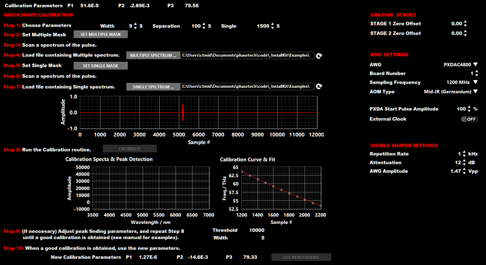Screen dimensions: 486x265
Task: Click the peak finding Threshold value field
Action: (255, 230)
